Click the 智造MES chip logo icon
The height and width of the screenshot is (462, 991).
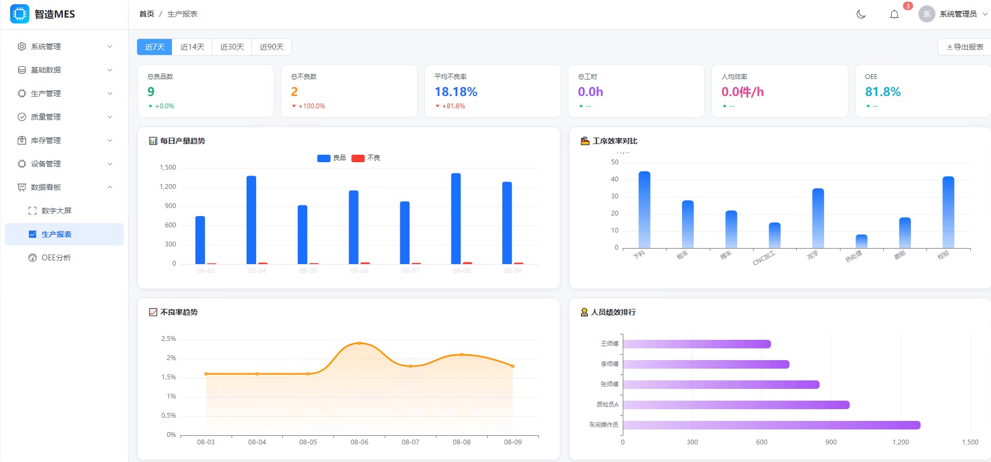pyautogui.click(x=20, y=14)
